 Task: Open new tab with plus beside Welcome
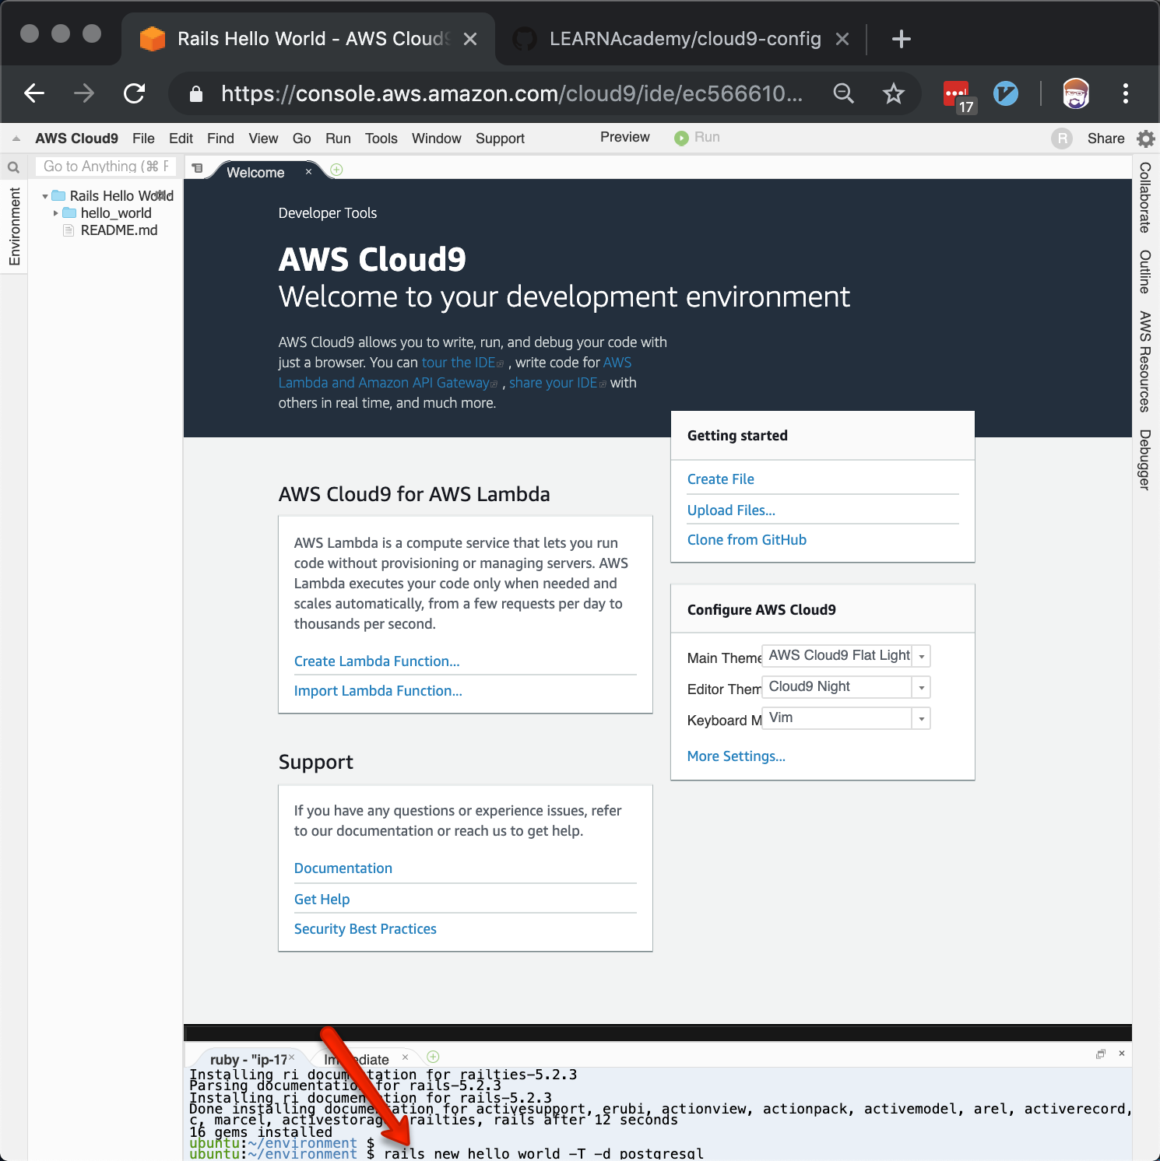click(x=336, y=170)
